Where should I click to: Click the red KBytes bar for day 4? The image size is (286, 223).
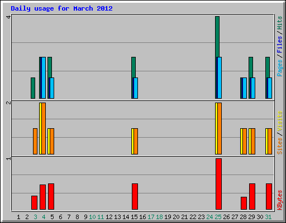click(x=42, y=197)
